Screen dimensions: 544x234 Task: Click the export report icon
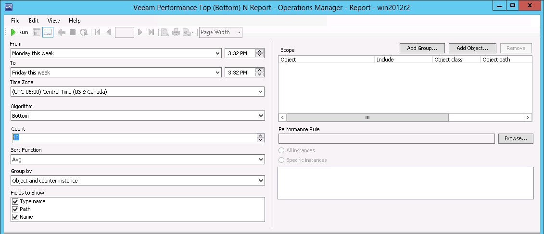click(189, 32)
